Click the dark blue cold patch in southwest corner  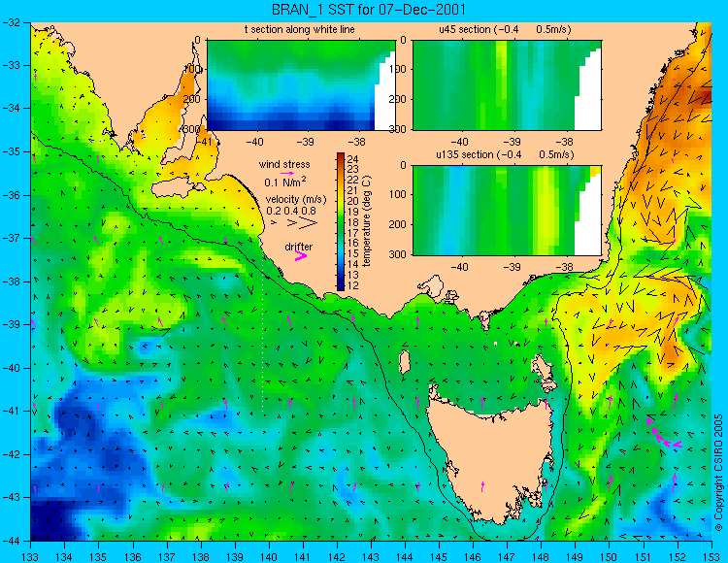53,522
